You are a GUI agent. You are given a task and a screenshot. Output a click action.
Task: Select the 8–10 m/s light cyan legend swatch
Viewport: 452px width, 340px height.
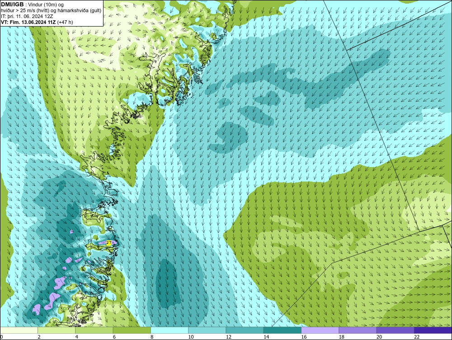[x=169, y=330]
